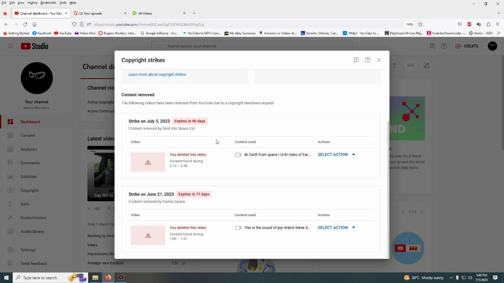
Task: Open the Bookmarks menu
Action: coord(48,3)
